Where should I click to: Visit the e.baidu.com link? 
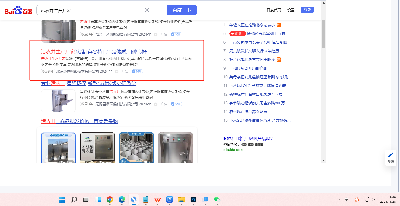[x=233, y=150]
